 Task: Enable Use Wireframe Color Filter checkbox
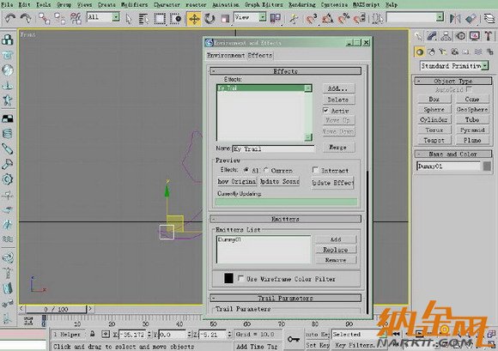tap(240, 279)
